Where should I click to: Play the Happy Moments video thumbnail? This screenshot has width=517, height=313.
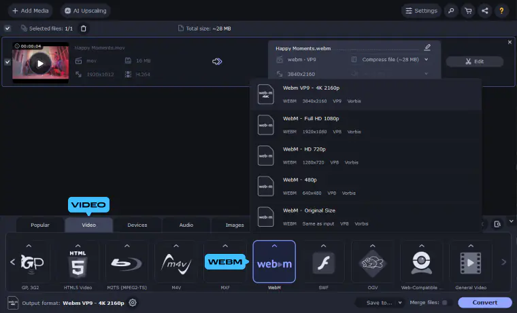[40, 63]
